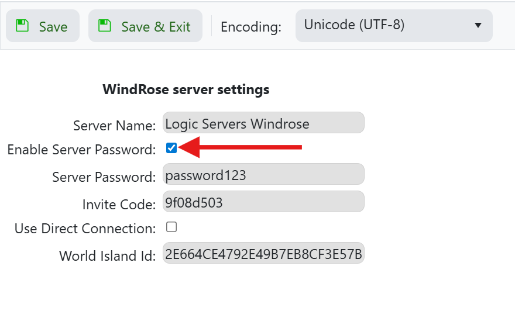
Task: Click the Server Name text field
Action: [263, 123]
